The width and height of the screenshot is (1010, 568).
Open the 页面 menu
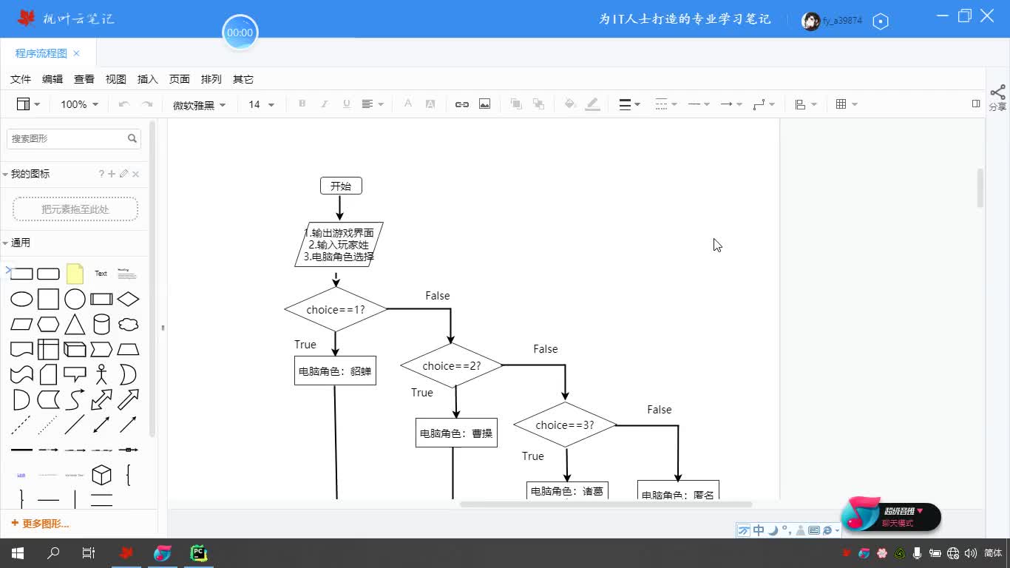(180, 79)
